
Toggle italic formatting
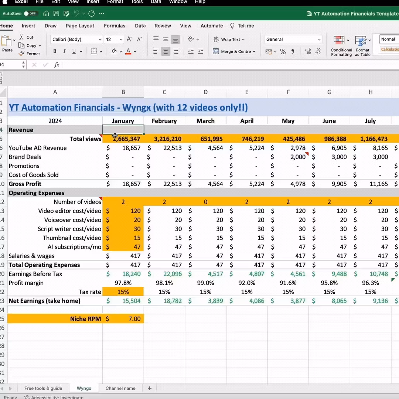tap(64, 51)
